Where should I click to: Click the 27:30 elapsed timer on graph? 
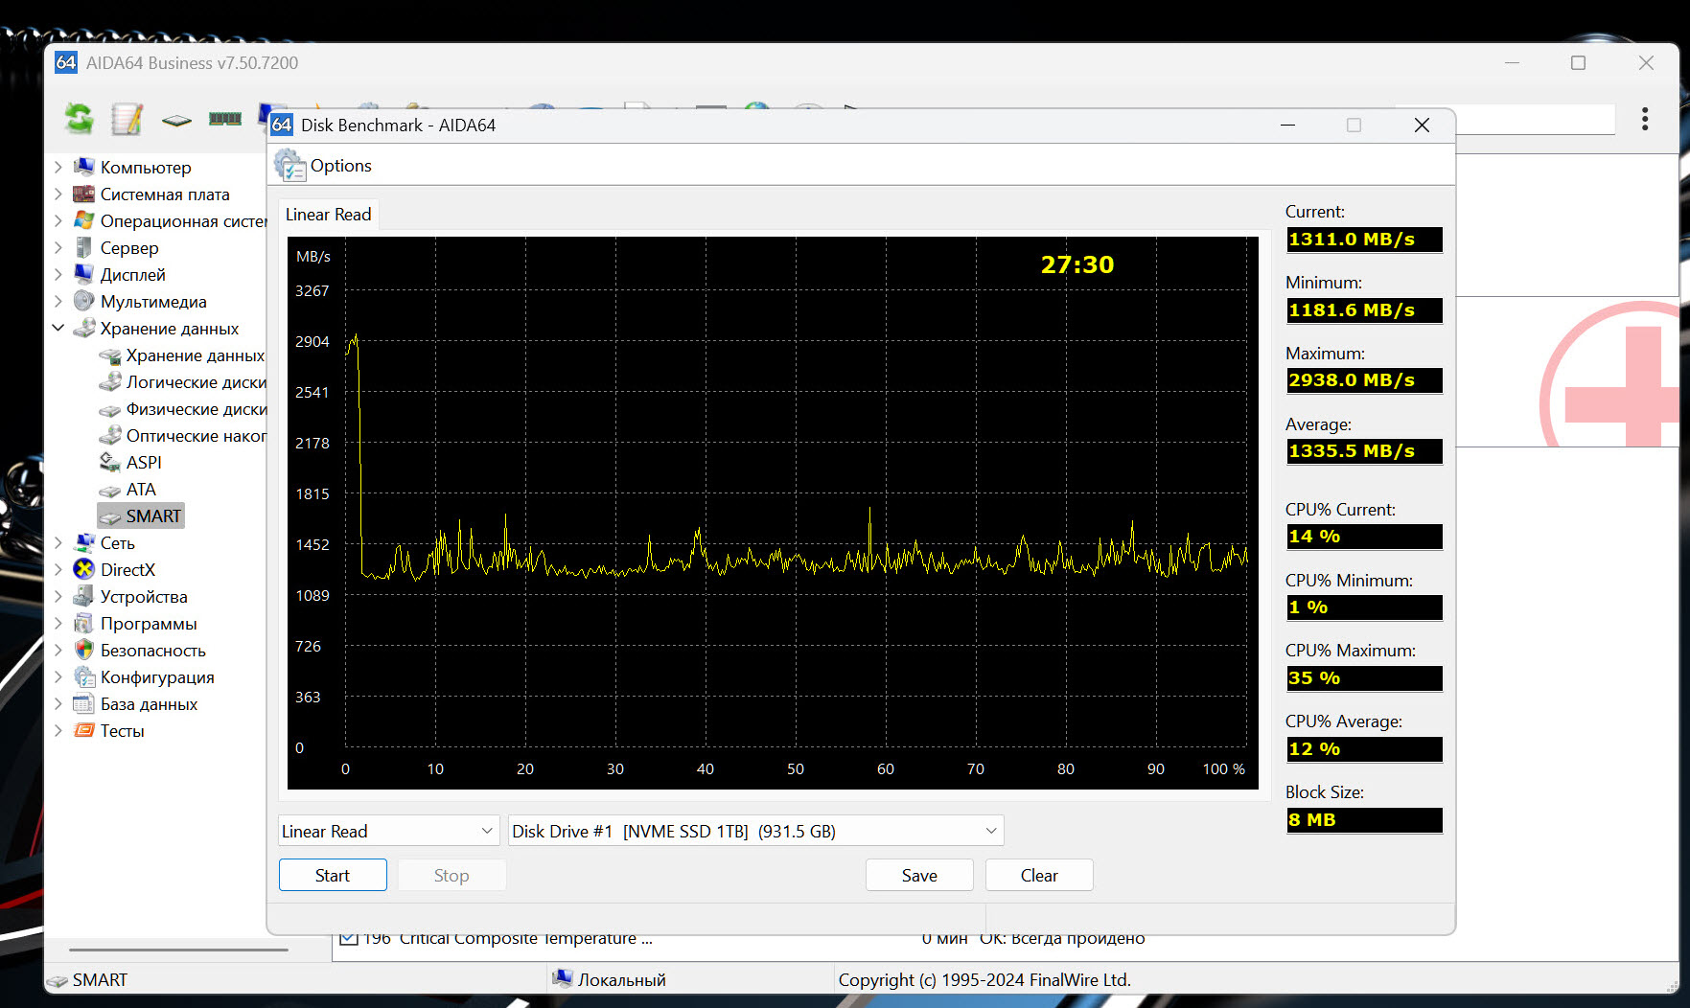[1077, 264]
